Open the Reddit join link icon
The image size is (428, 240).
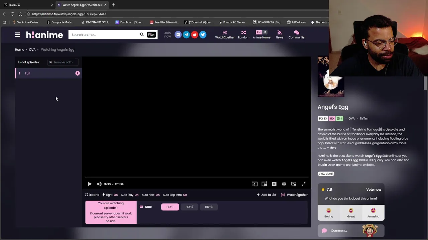click(195, 35)
